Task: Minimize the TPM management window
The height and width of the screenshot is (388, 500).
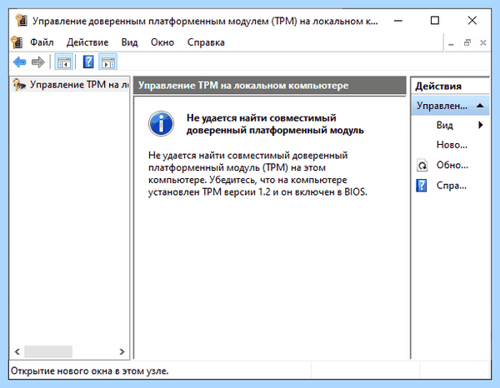Action: point(398,21)
